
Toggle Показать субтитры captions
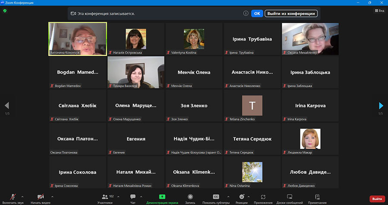[x=216, y=197]
